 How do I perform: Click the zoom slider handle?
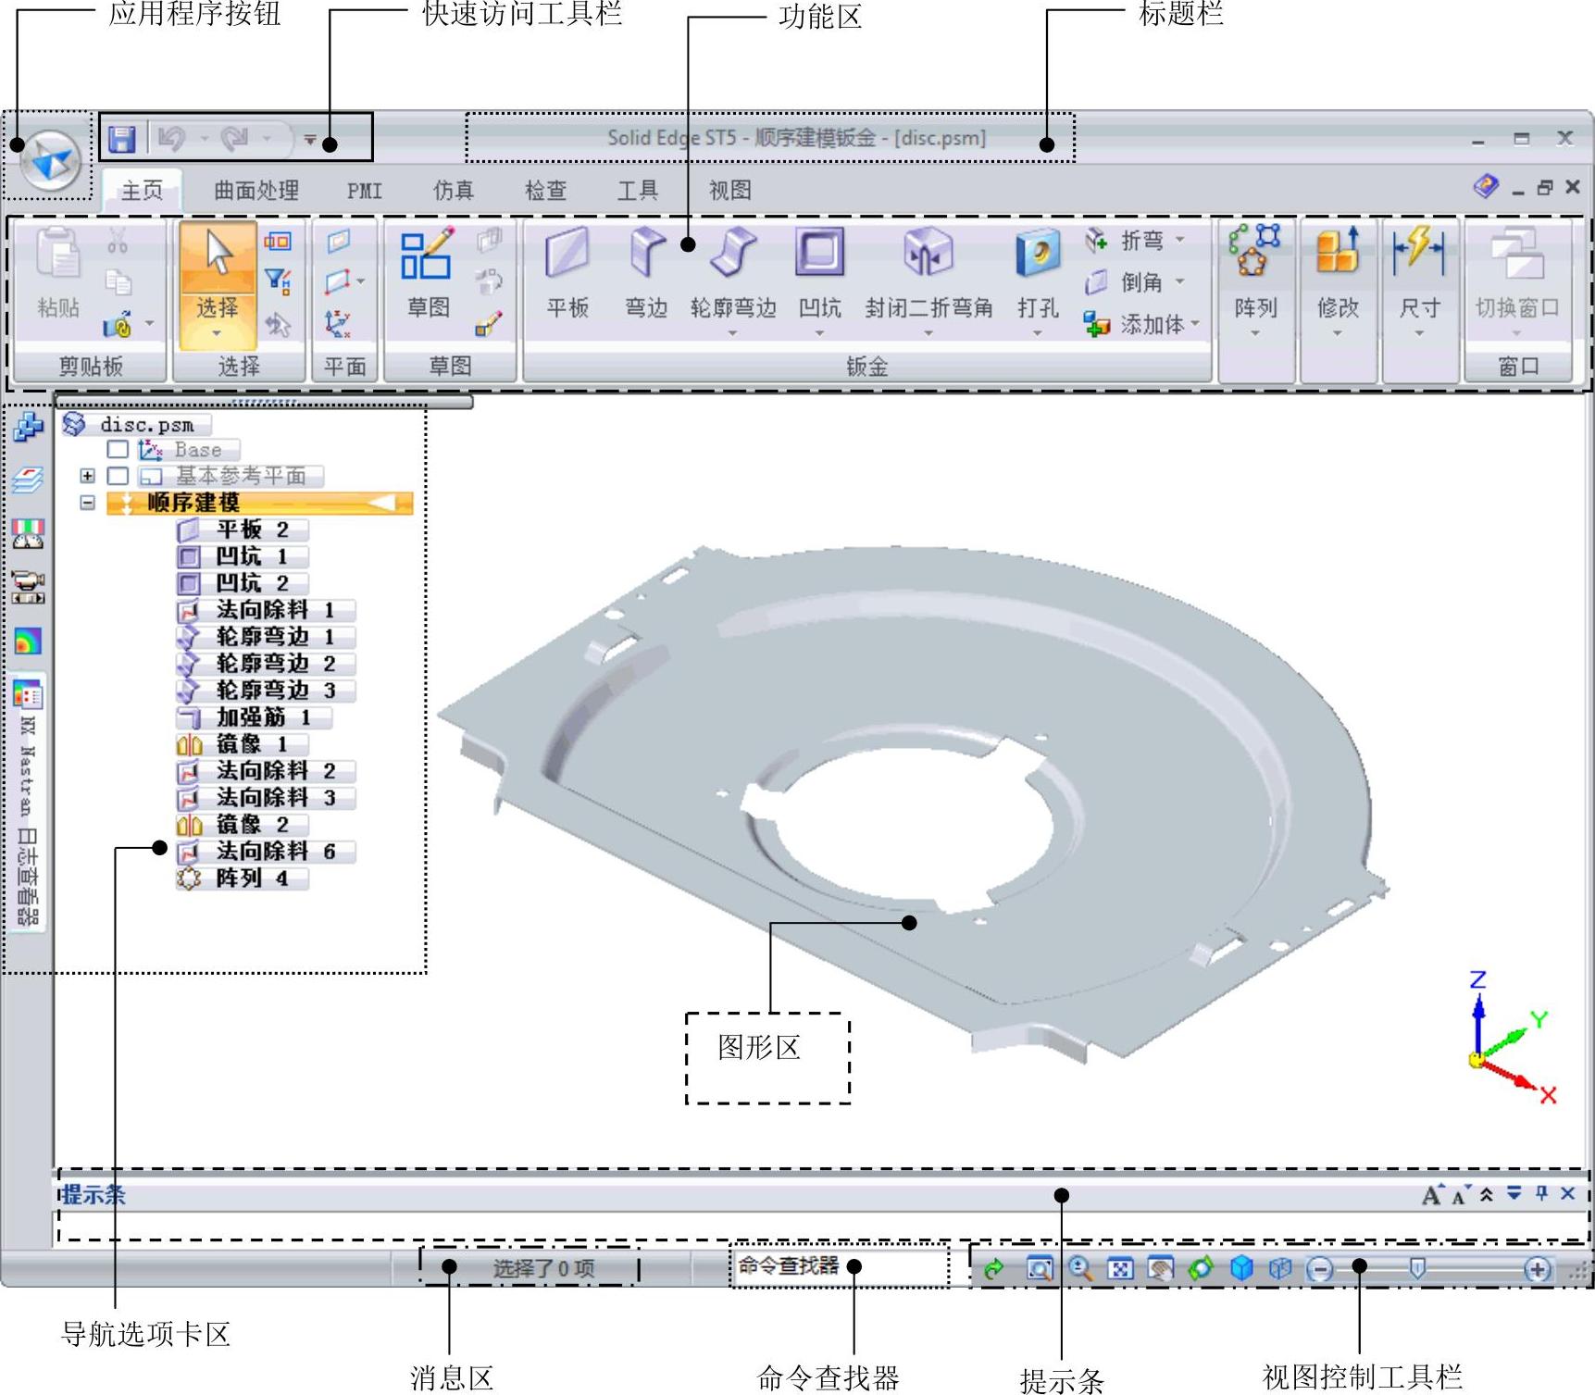1416,1267
